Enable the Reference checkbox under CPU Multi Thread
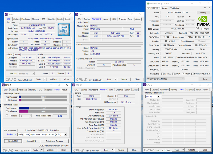This screenshot has width=213, height=154. [6, 111]
